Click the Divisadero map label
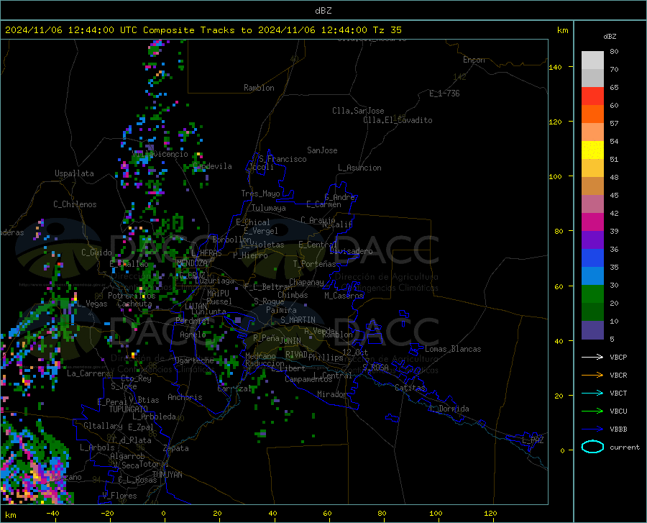This screenshot has height=523, width=647. [x=351, y=251]
